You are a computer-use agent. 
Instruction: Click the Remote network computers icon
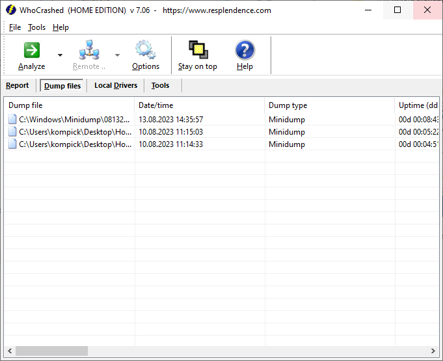point(89,50)
